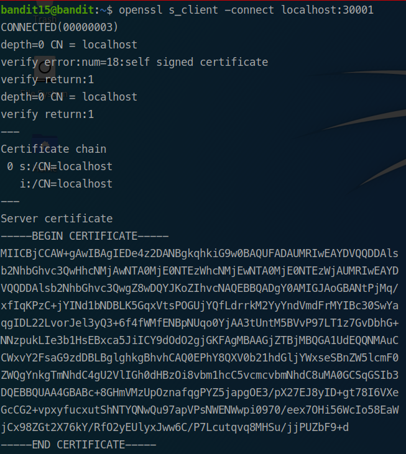406x454 pixels.
Task: Click the first depth=0 CN = localhost line
Action: [69, 45]
